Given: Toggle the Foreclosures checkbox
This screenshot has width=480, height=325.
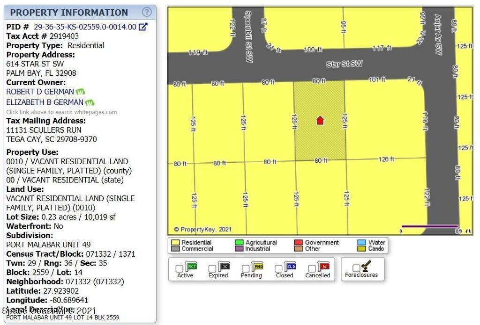Looking at the screenshot, I should click(356, 268).
